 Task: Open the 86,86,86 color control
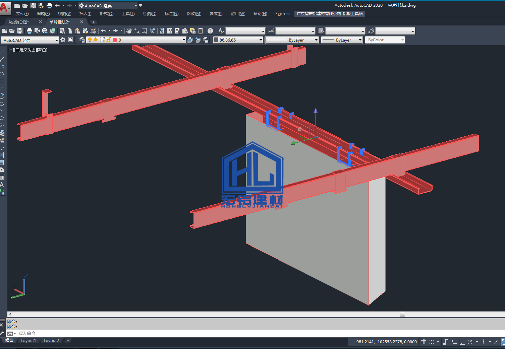coord(238,40)
